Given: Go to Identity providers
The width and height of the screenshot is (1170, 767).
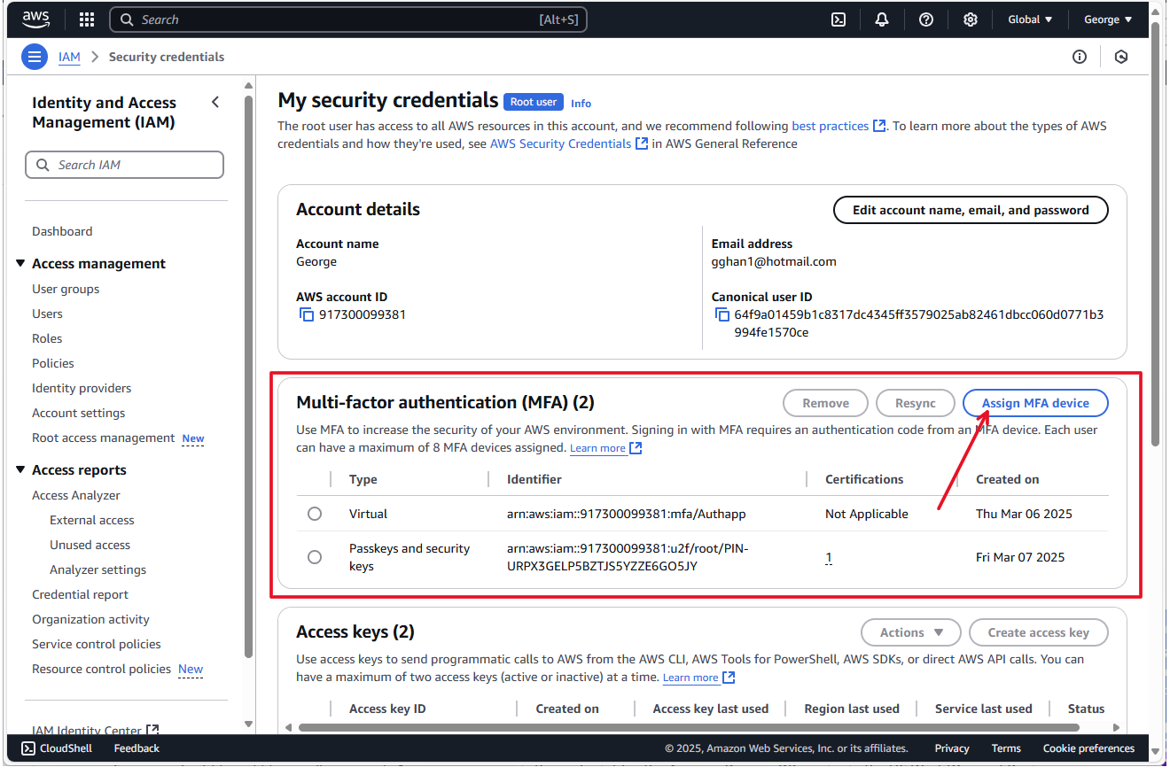Looking at the screenshot, I should click(x=82, y=388).
